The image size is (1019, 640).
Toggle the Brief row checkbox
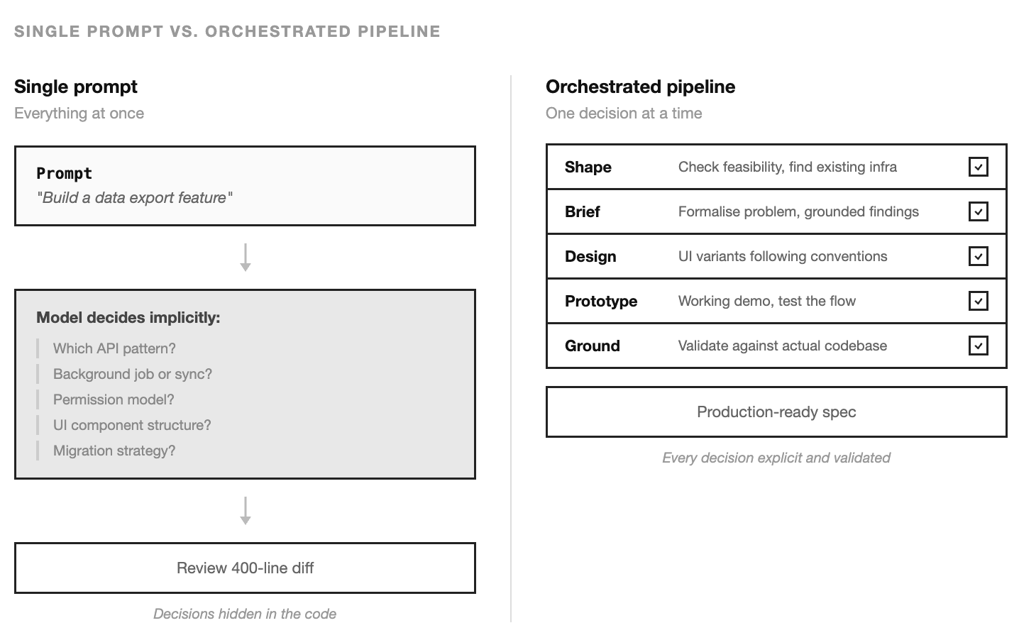click(x=978, y=211)
